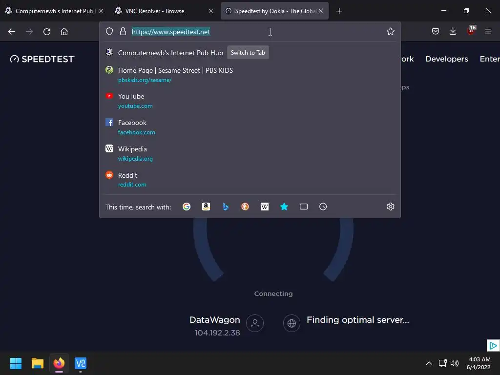Open a new browser tab

(x=339, y=11)
